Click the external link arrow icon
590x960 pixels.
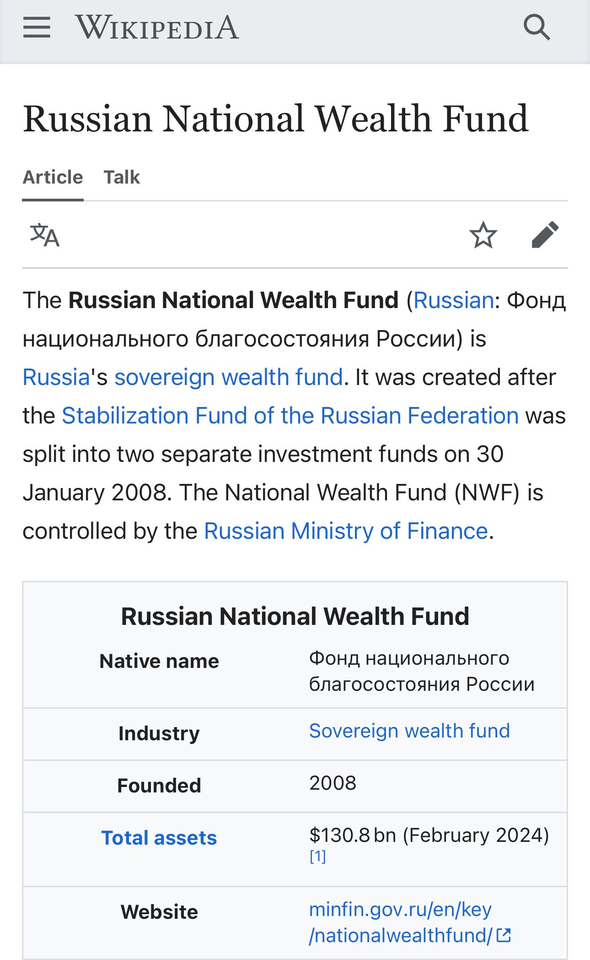[x=504, y=935]
